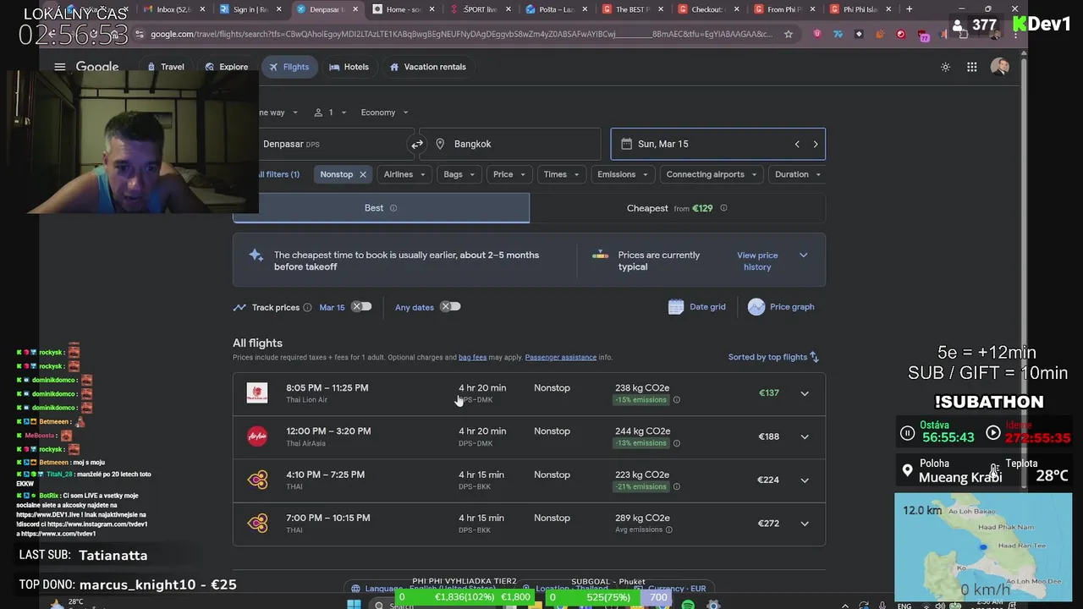Open Spotify from the Windows taskbar
Image resolution: width=1083 pixels, height=609 pixels.
point(688,604)
